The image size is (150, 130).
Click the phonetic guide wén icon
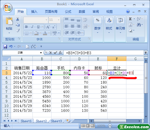click(55, 33)
